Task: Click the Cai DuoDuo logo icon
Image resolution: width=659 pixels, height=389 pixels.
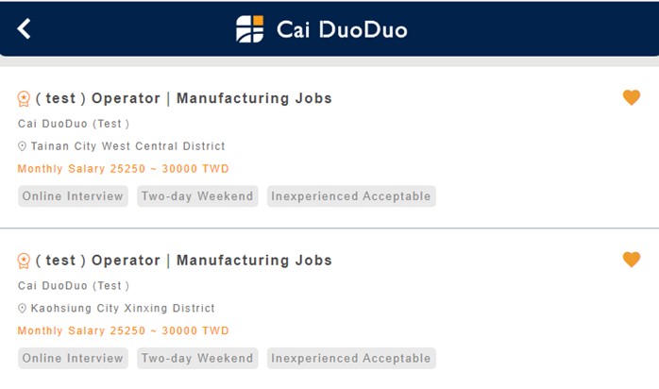Action: pos(250,29)
